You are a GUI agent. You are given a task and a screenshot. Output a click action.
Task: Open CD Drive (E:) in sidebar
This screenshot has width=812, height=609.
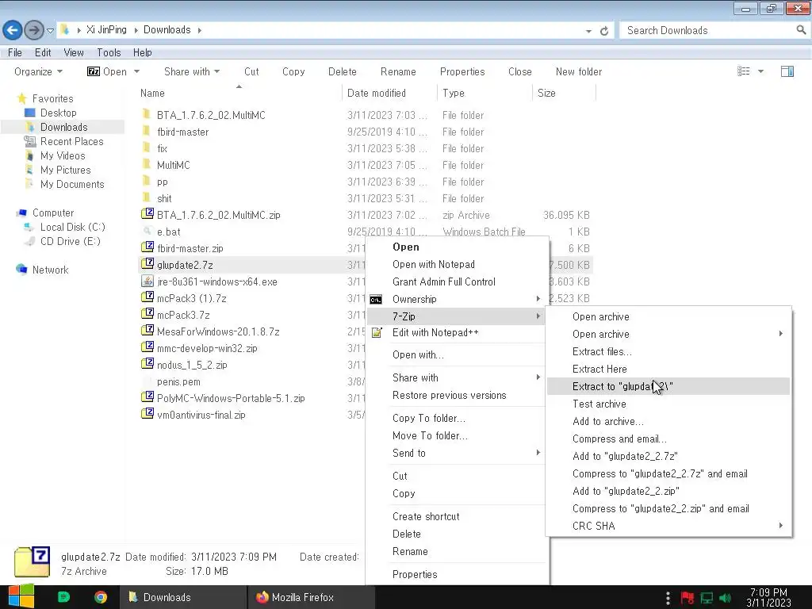(x=70, y=241)
